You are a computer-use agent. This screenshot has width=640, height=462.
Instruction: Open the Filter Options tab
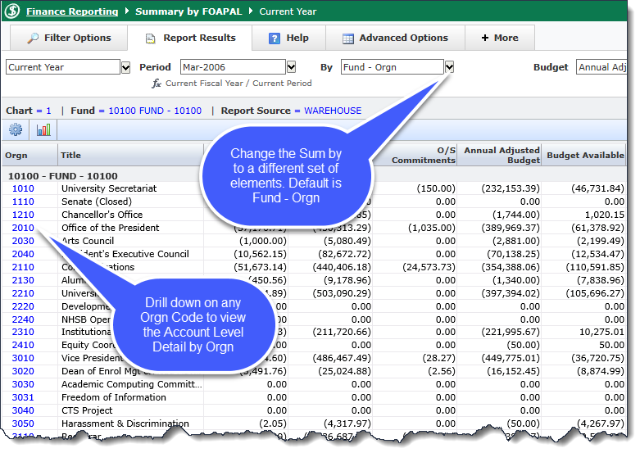[69, 38]
